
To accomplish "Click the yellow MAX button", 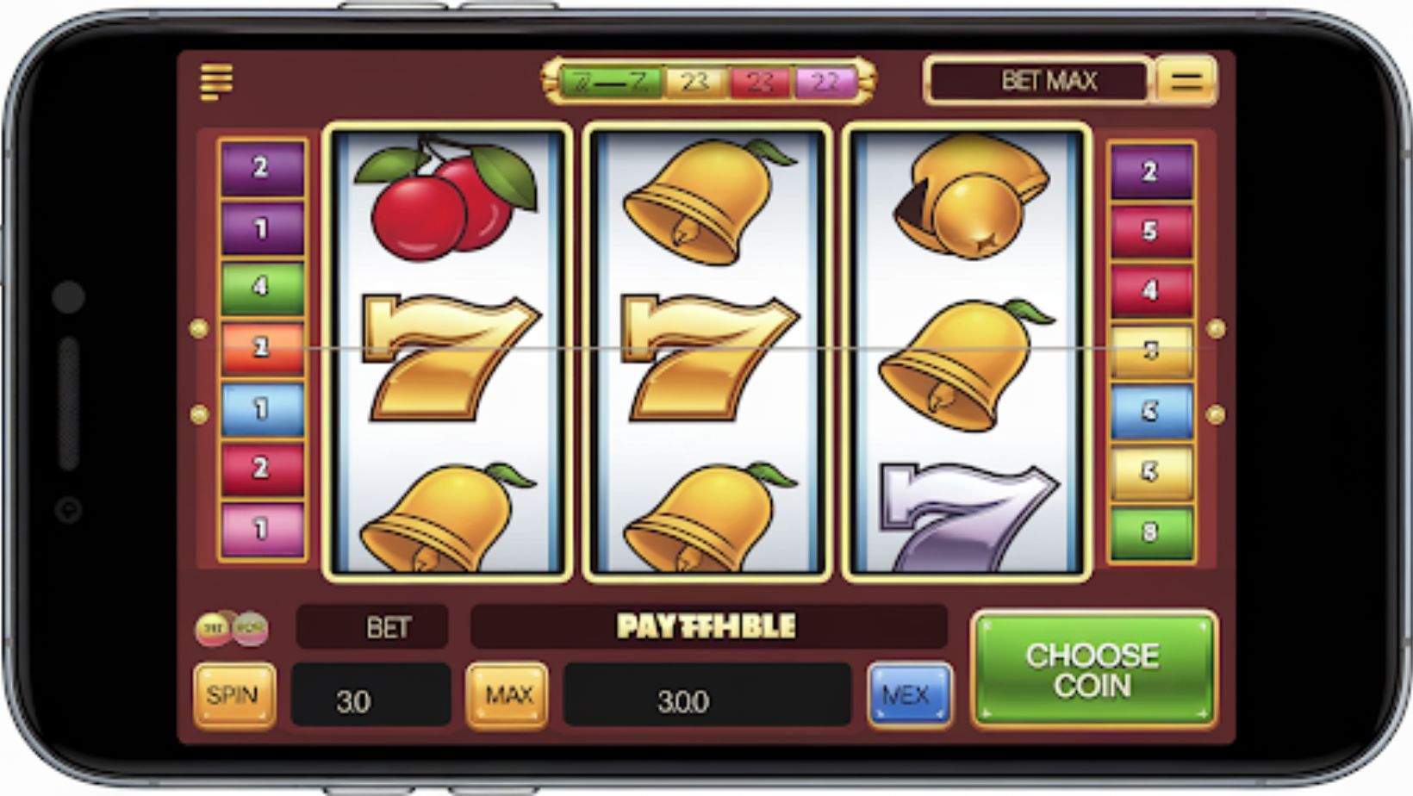I will tap(507, 695).
